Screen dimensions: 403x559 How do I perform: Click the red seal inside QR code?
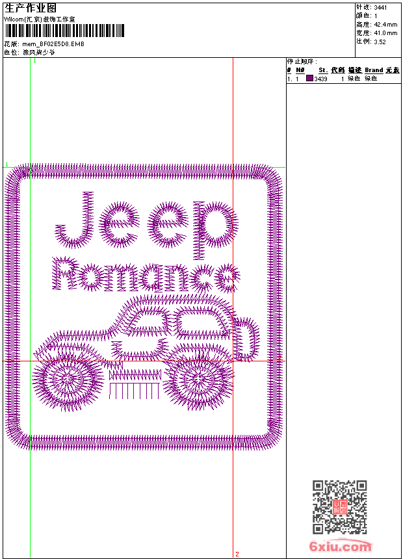(339, 507)
